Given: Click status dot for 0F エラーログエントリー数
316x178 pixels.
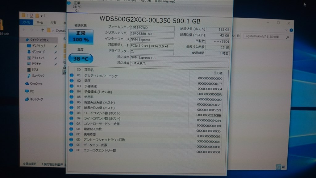Looking at the screenshot, I should (71, 150).
